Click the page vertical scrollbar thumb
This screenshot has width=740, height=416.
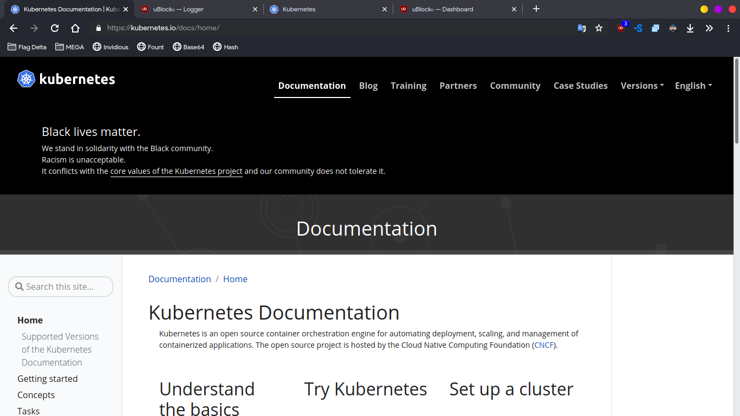(x=737, y=101)
